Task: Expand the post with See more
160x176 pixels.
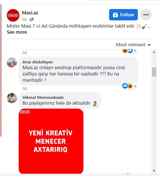Action: (x=17, y=32)
